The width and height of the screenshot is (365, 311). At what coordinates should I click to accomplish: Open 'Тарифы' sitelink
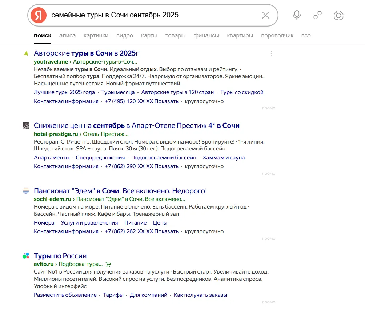tap(113, 295)
